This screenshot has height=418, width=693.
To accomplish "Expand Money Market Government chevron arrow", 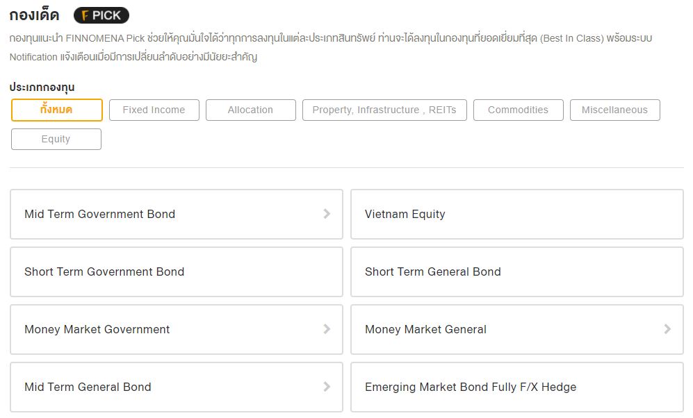I will coord(327,329).
